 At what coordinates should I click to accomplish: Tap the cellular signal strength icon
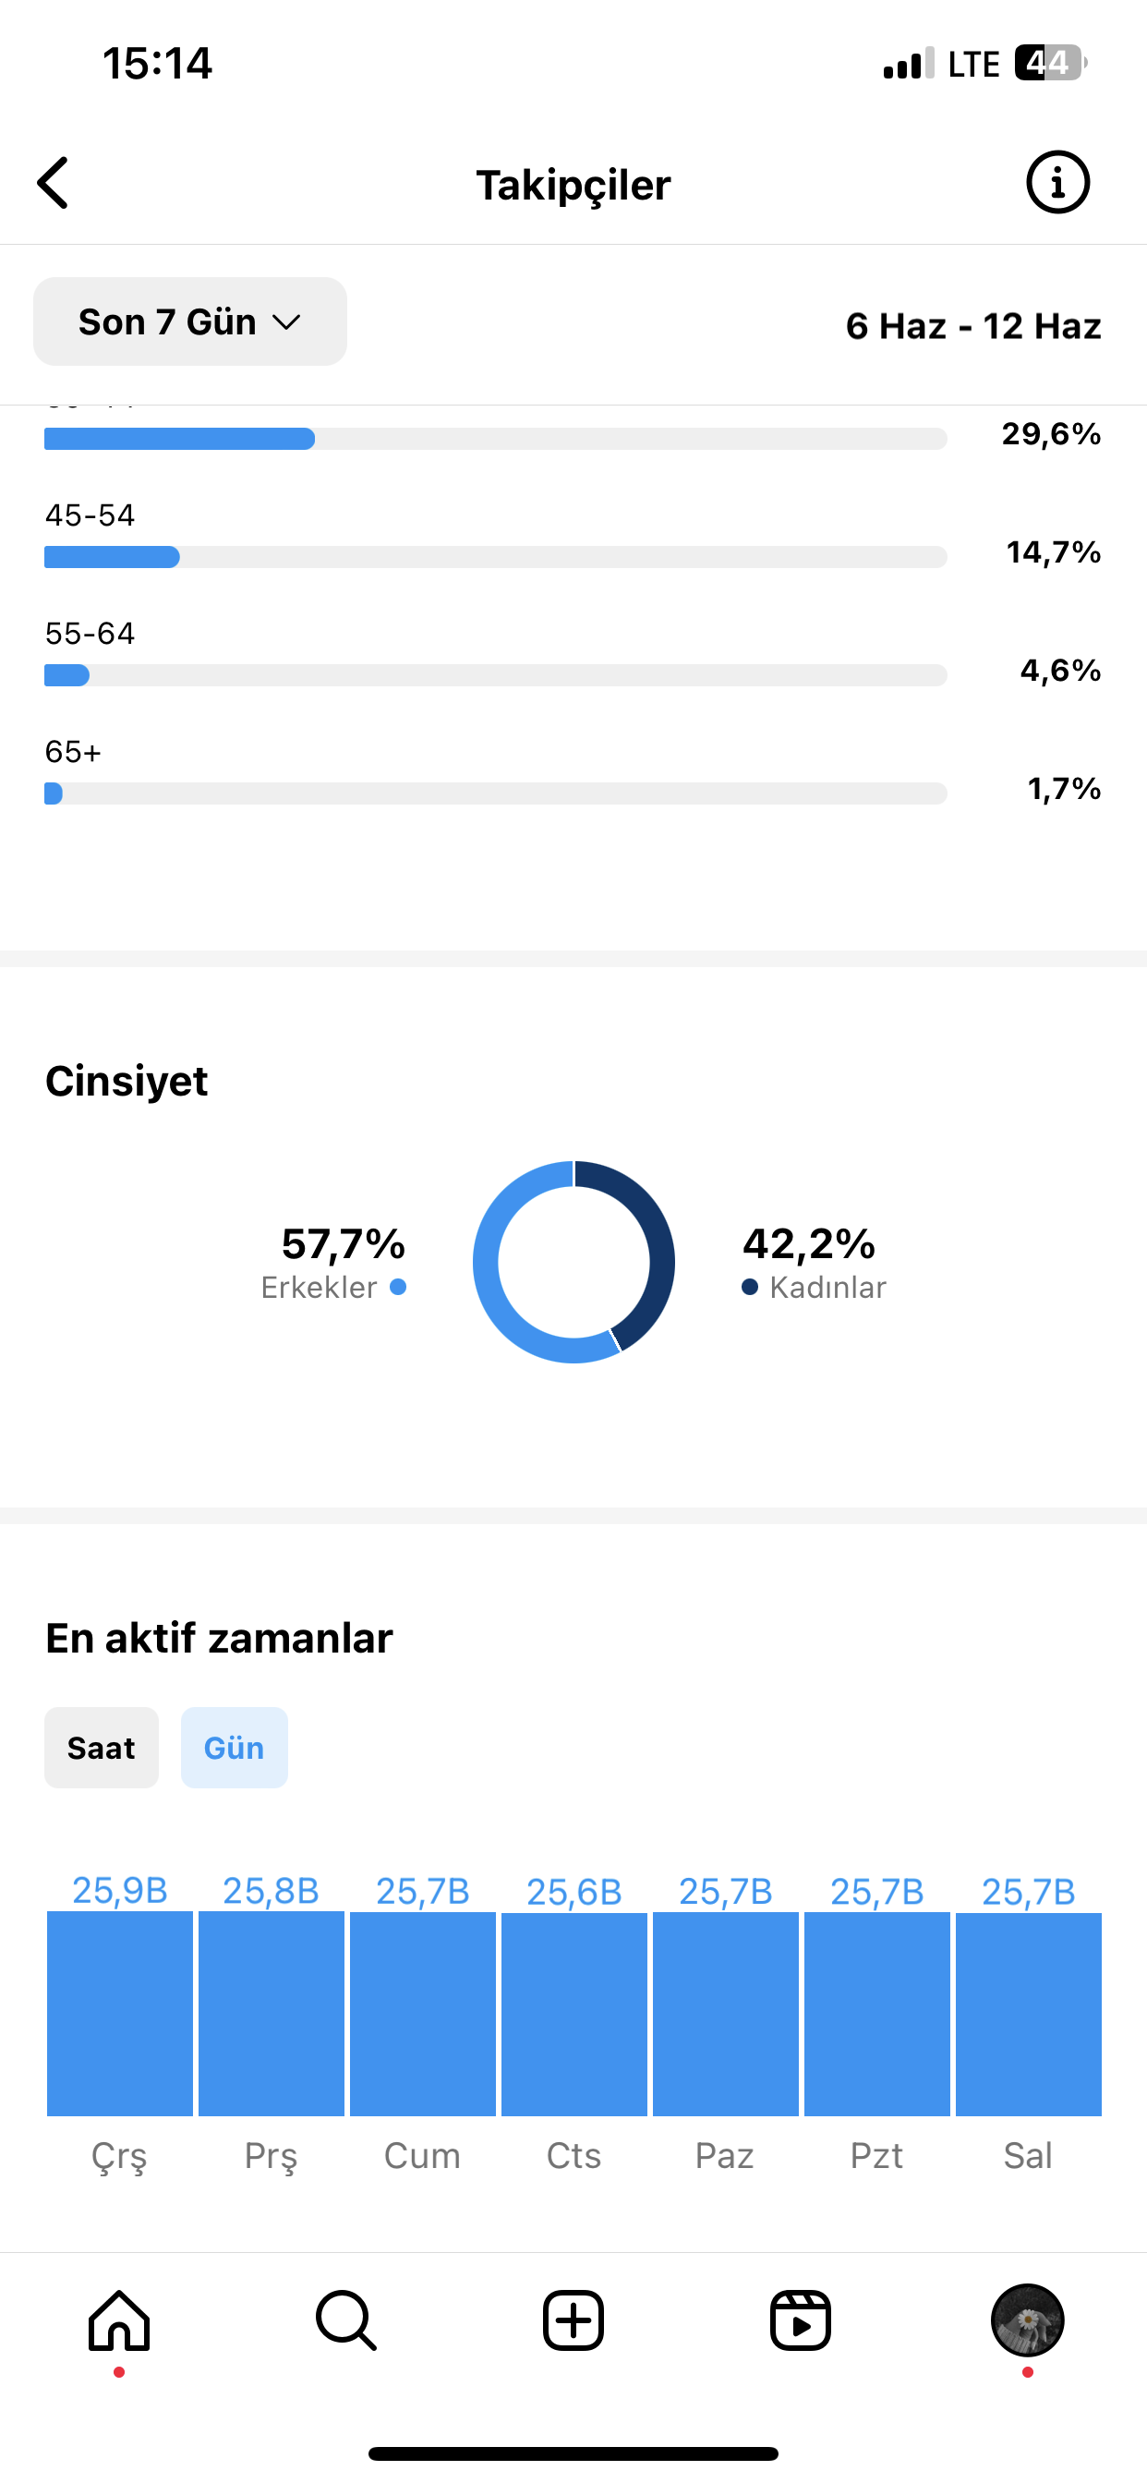(x=909, y=64)
